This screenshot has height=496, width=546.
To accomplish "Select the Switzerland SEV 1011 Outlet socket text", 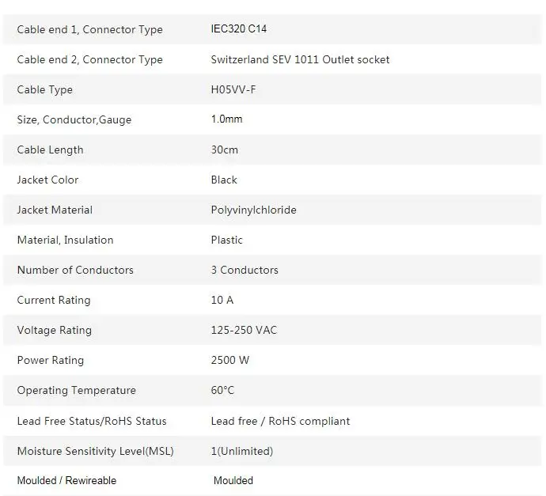I will click(300, 59).
